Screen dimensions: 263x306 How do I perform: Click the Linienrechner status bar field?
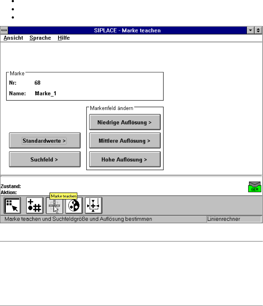(234, 219)
